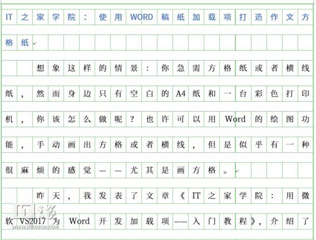
Task: Click the character 做 in the grid
Action: pos(102,119)
